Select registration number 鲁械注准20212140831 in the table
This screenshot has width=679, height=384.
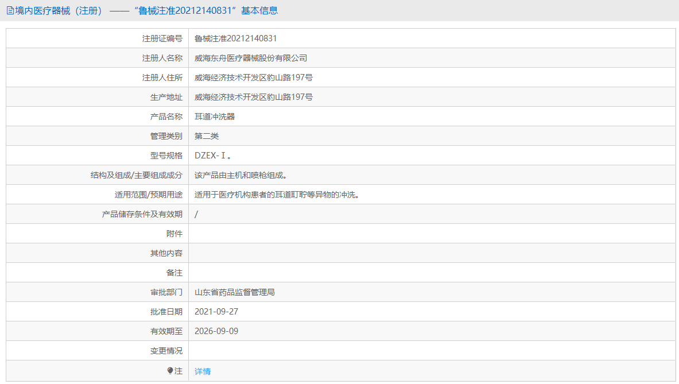coord(235,38)
